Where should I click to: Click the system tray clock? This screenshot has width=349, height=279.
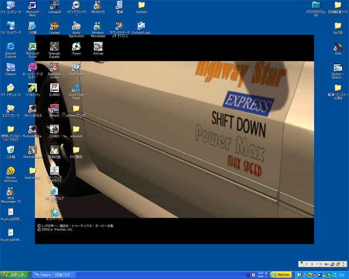(x=341, y=275)
